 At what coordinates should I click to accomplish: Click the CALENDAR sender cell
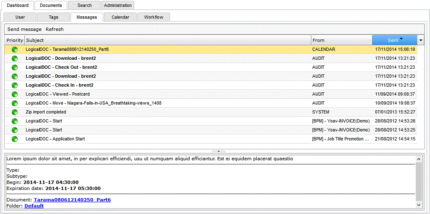click(x=324, y=49)
